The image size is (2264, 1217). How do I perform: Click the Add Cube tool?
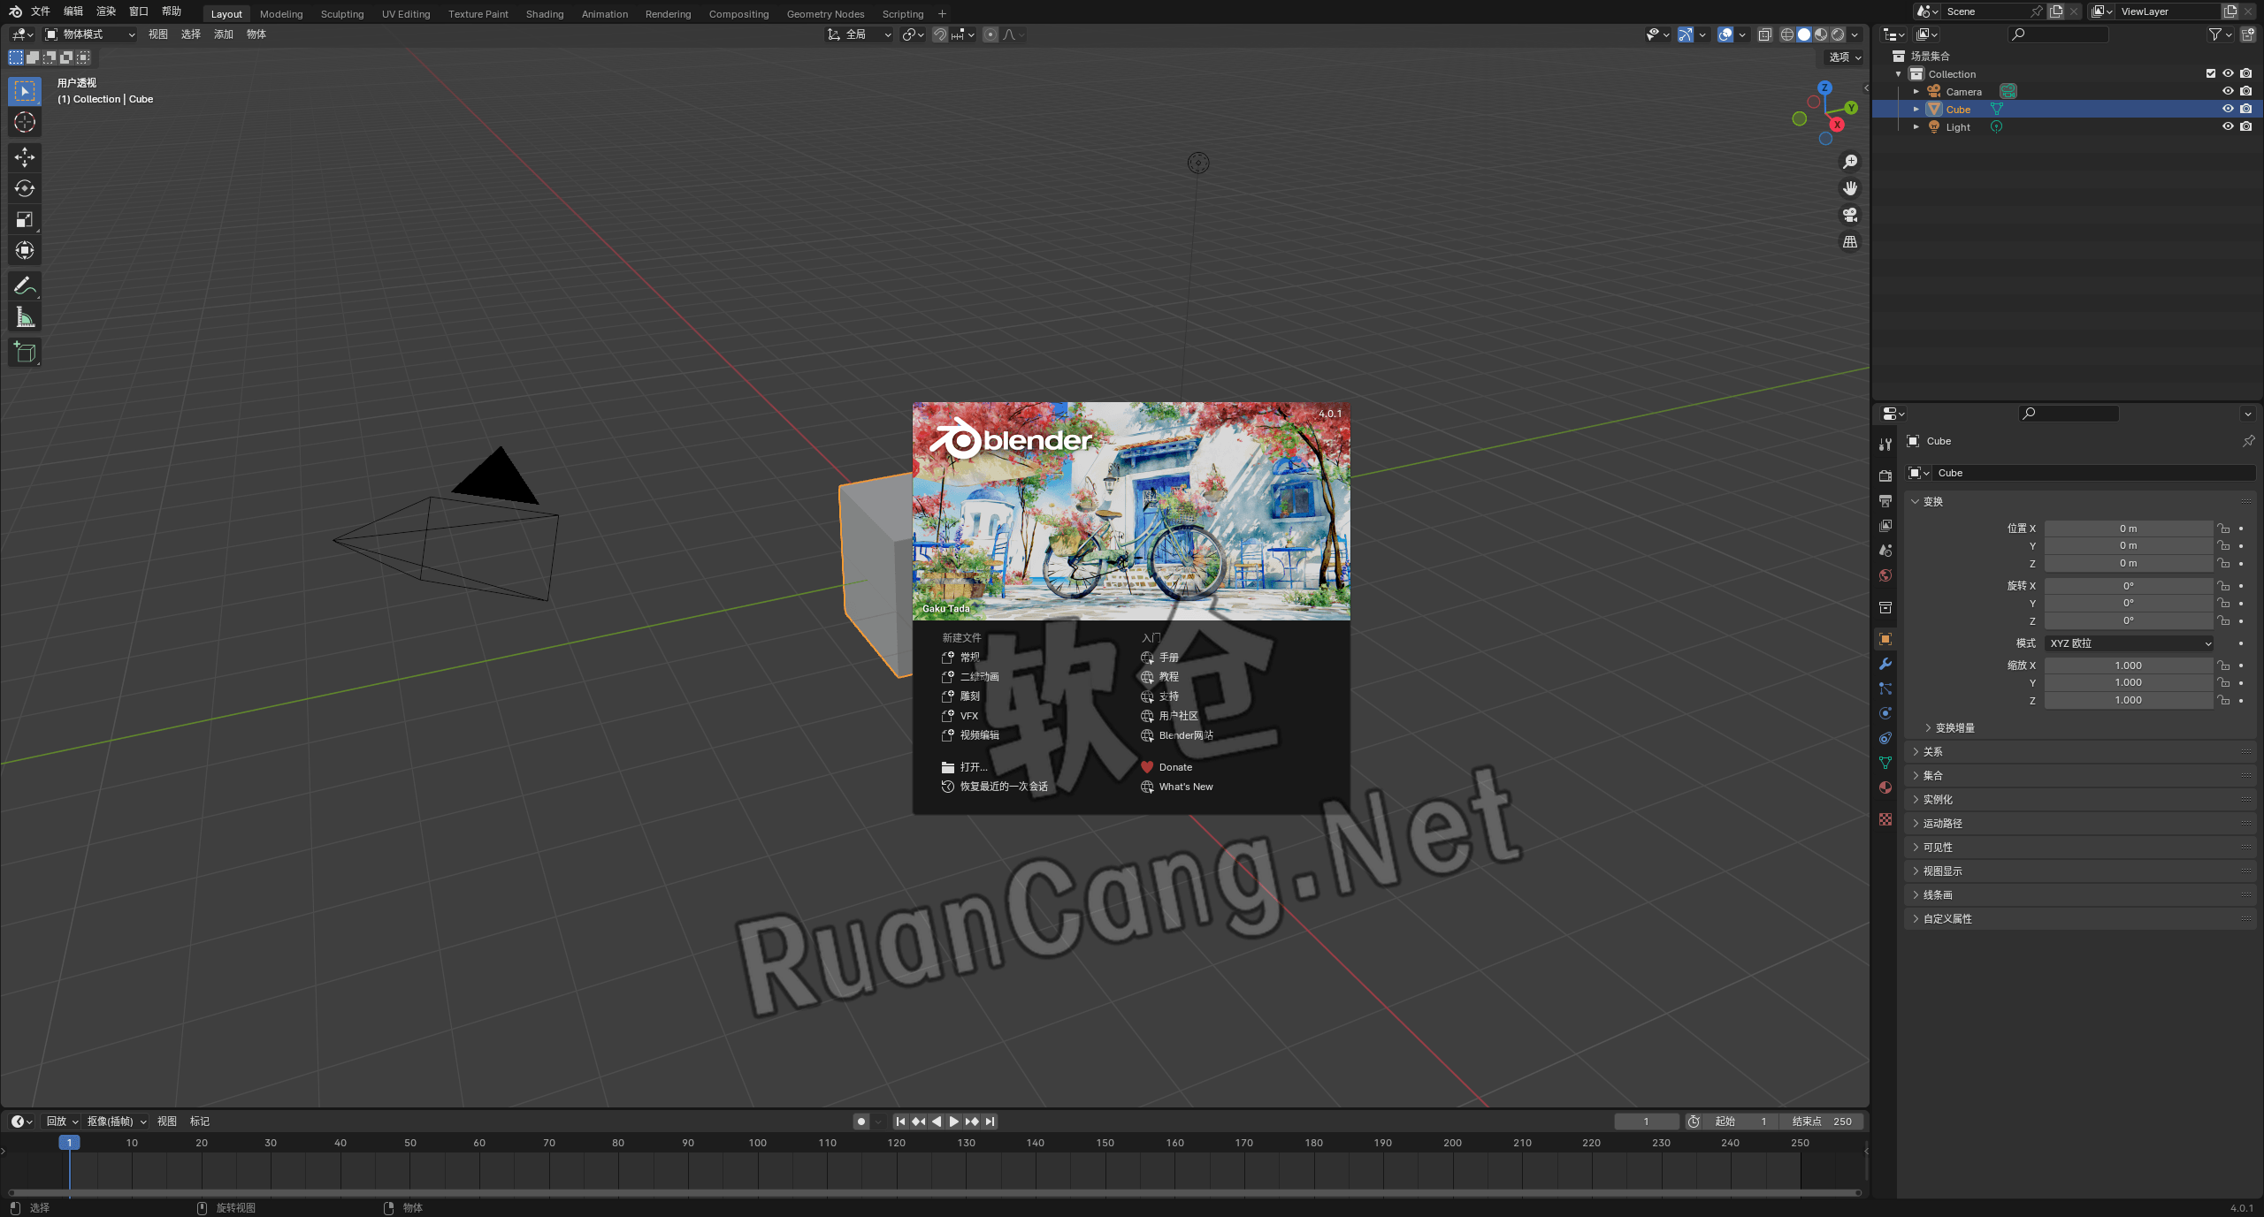25,353
